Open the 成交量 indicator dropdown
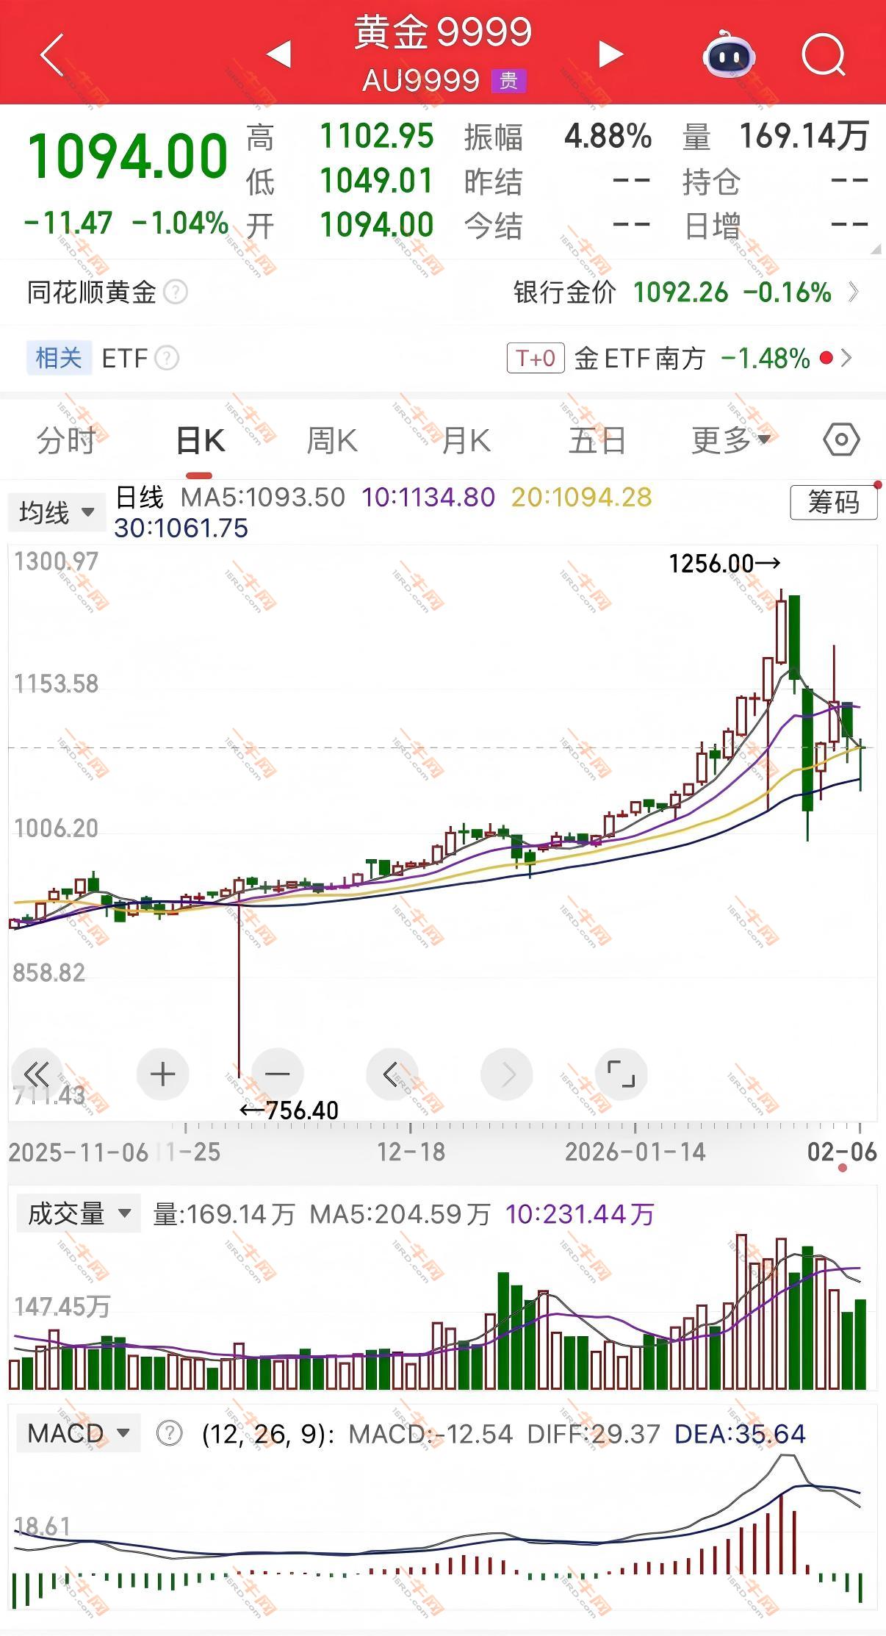This screenshot has height=1636, width=886. coord(79,1213)
